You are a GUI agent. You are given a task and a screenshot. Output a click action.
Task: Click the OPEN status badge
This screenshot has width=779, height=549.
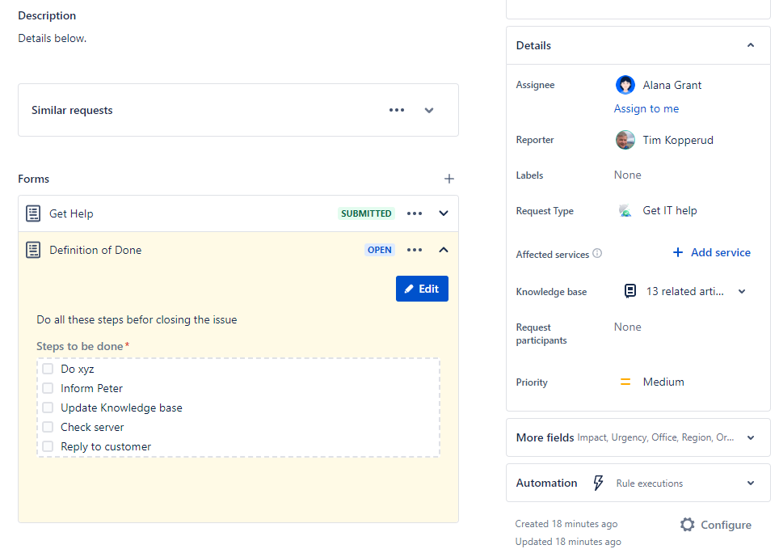tap(380, 250)
